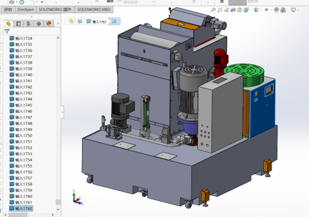Open the View Orientation dropdown arrow
The height and width of the screenshot is (217, 309).
pos(251,10)
